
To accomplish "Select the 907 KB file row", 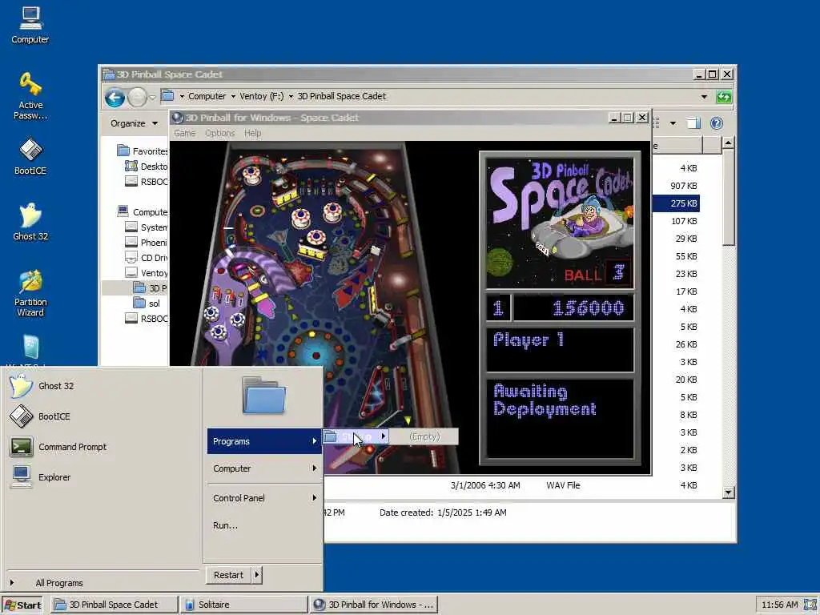I will click(676, 186).
